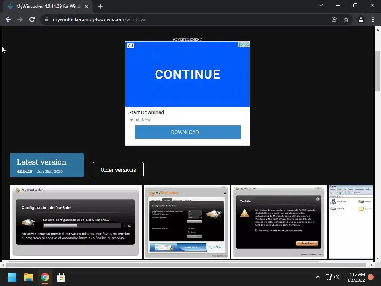Screen dimensions: 381x286
Task: Open the Chrome profile menu
Action: (x=361, y=19)
